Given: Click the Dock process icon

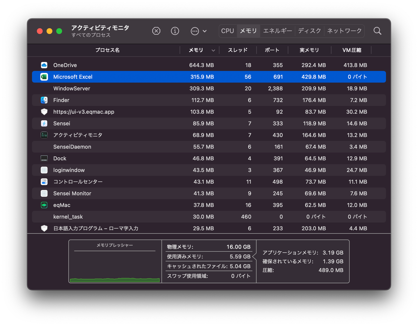Looking at the screenshot, I should coord(44,158).
